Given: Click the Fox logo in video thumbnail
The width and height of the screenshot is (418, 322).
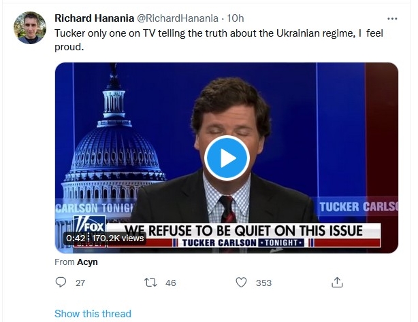Looking at the screenshot, I should tap(90, 225).
